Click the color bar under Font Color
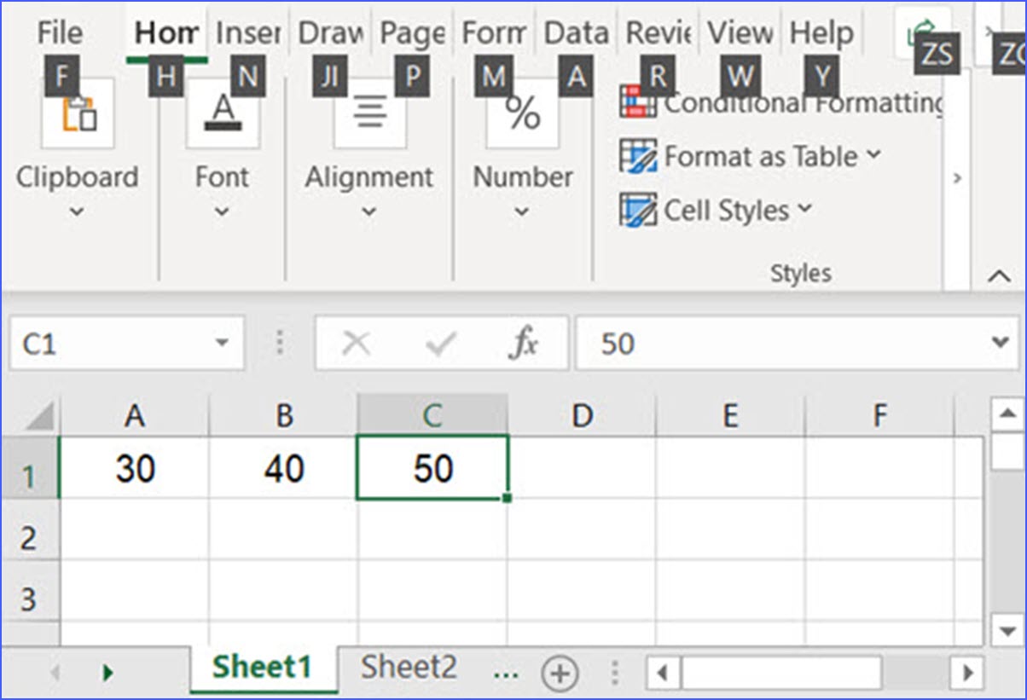The width and height of the screenshot is (1027, 700). (223, 126)
